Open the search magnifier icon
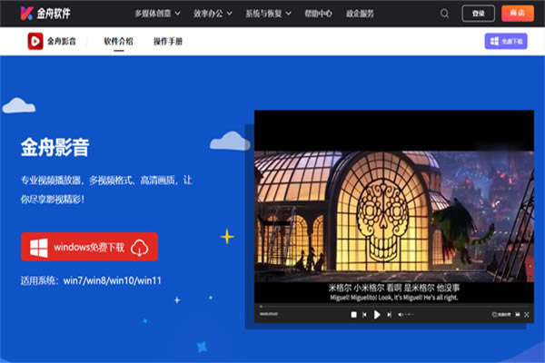 pyautogui.click(x=444, y=14)
